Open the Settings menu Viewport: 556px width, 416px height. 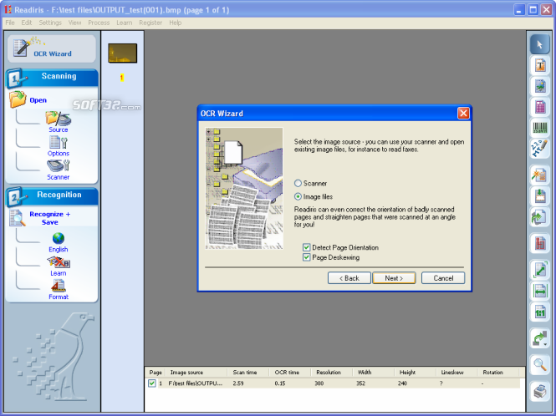(x=50, y=23)
